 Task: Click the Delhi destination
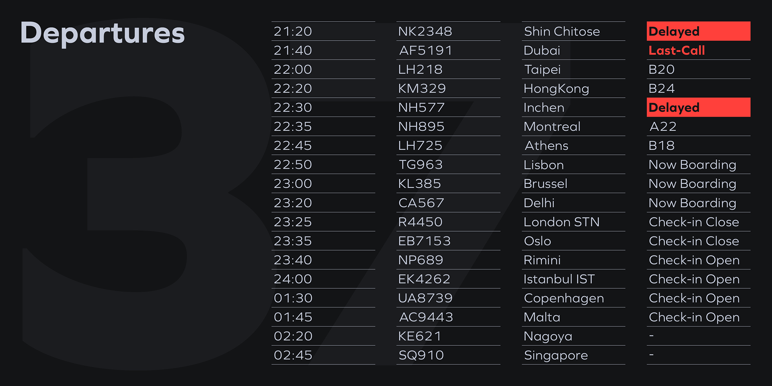point(539,203)
